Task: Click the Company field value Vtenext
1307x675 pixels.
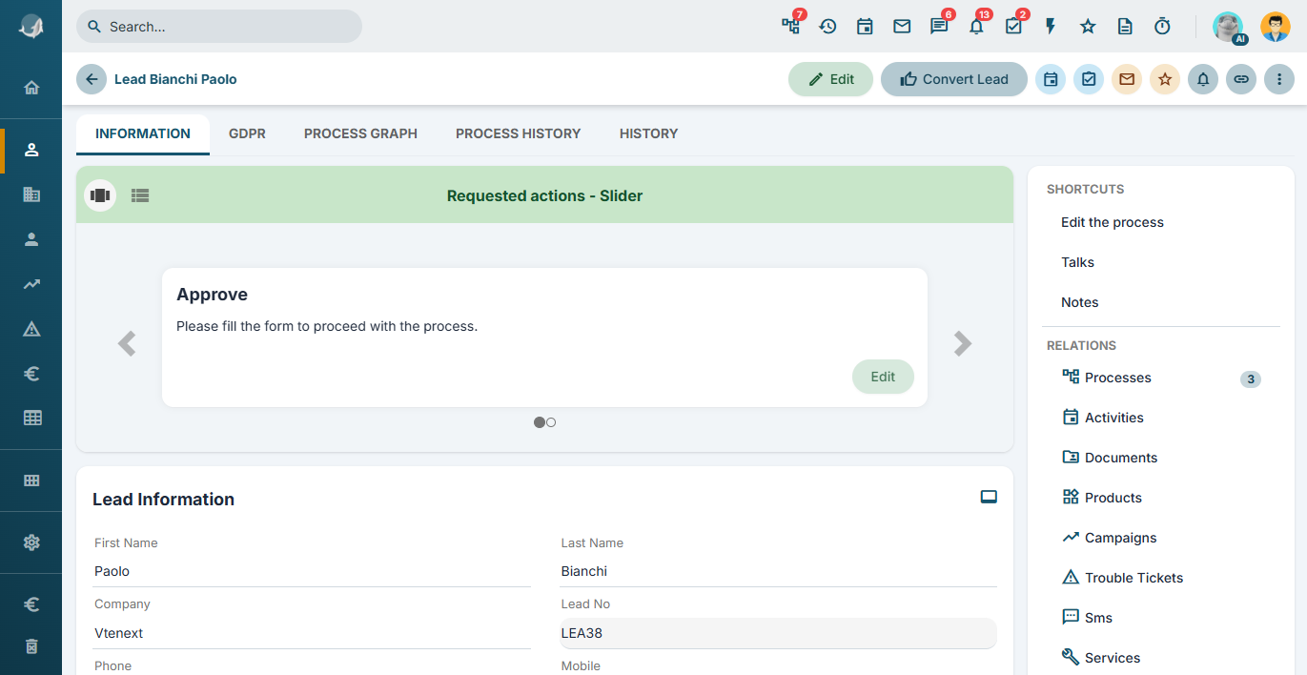Action: click(x=312, y=633)
